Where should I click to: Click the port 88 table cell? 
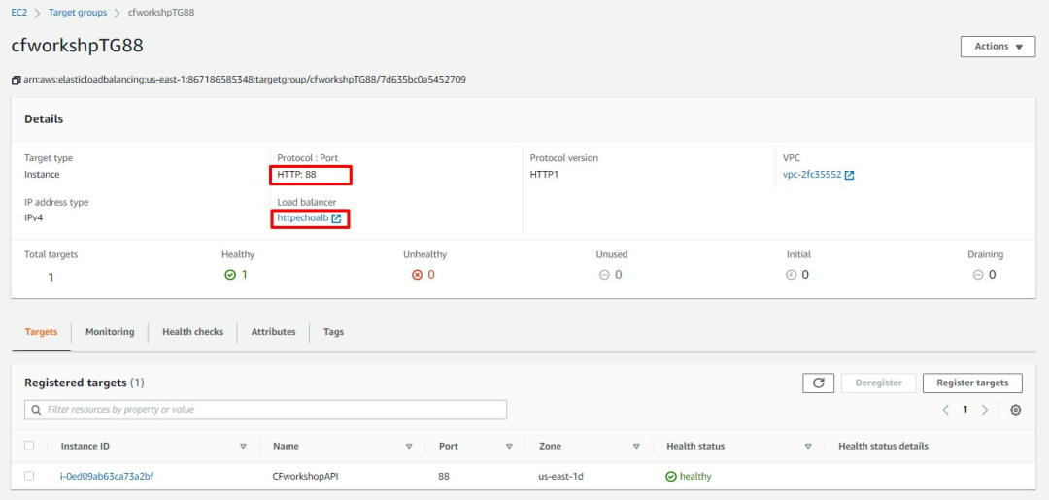tap(444, 477)
